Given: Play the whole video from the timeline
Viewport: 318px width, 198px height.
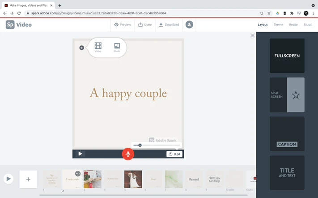Looking at the screenshot, I should (8, 179).
